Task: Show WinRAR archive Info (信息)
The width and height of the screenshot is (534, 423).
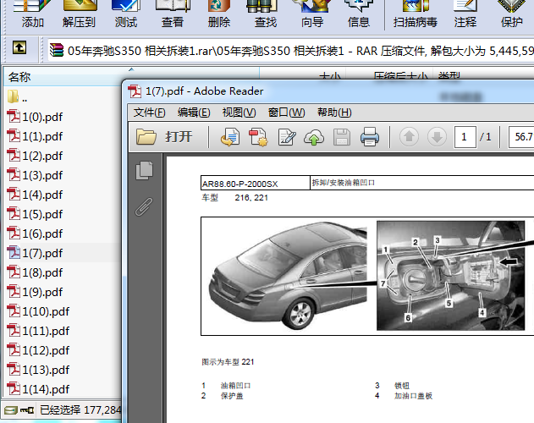Action: pyautogui.click(x=359, y=14)
